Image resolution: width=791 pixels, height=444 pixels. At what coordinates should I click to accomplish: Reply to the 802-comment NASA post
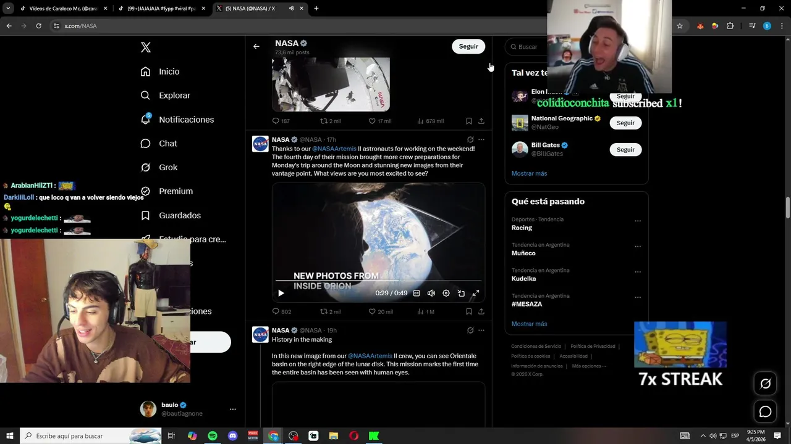coord(282,311)
